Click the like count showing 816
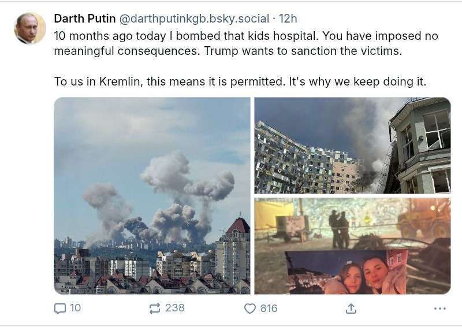This screenshot has width=462, height=327. (x=269, y=308)
